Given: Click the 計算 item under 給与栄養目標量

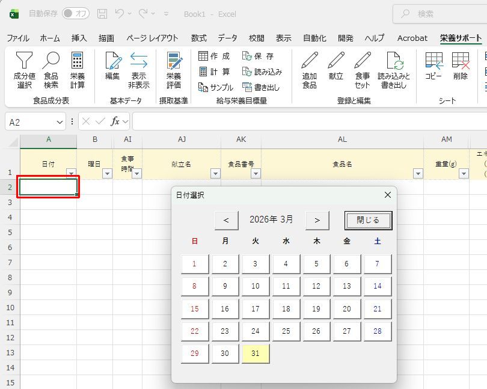Looking at the screenshot, I should pyautogui.click(x=214, y=72).
